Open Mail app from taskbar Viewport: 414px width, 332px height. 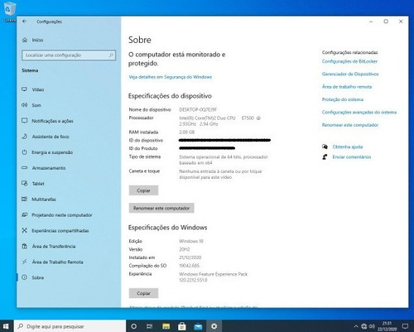(x=198, y=326)
